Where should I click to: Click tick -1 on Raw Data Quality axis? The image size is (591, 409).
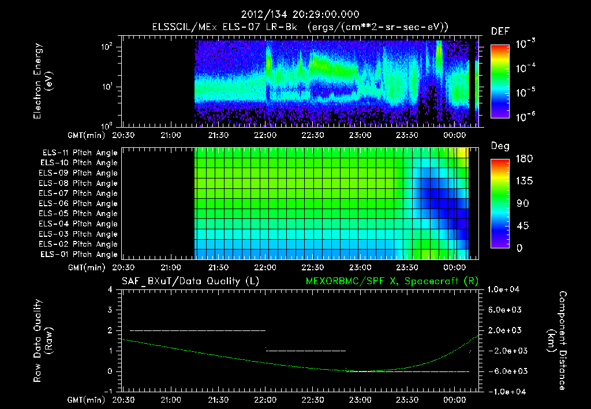tap(108, 392)
